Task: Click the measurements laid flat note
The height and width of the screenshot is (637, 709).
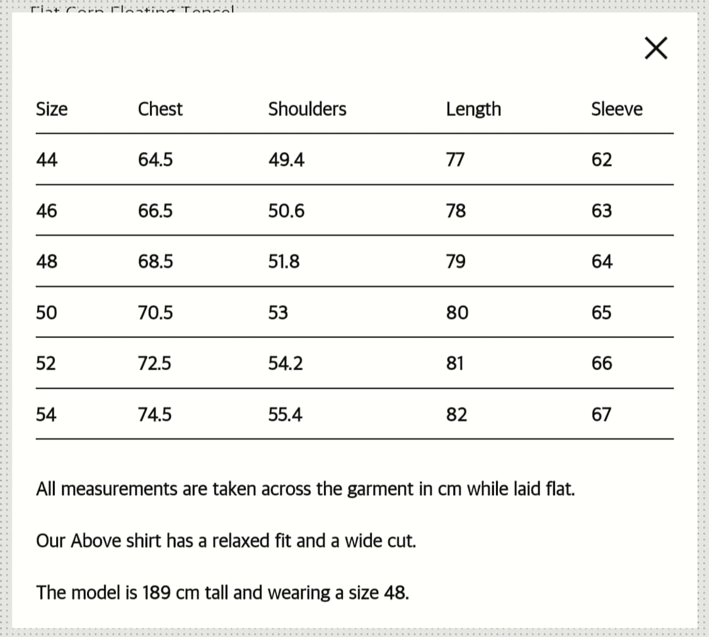Action: point(305,489)
